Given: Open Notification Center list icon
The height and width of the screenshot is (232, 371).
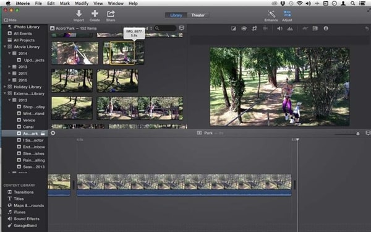Looking at the screenshot, I should (x=362, y=3).
